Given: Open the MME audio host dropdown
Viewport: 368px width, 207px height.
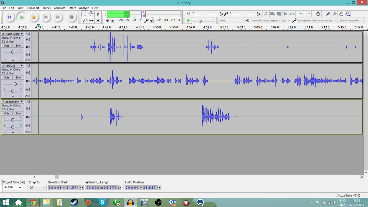Looking at the screenshot, I should coord(232,21).
